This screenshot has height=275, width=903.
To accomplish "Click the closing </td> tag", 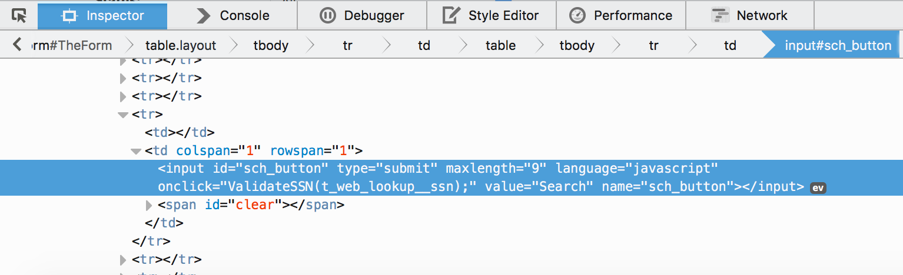I will [164, 223].
